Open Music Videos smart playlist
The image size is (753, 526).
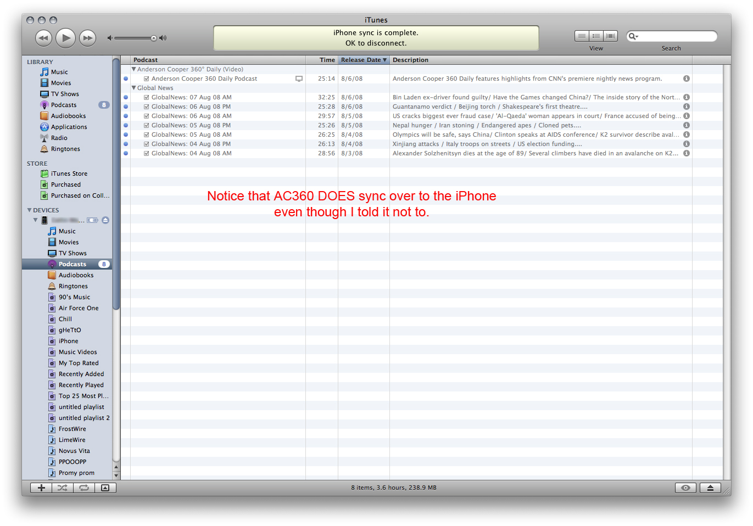pyautogui.click(x=77, y=352)
